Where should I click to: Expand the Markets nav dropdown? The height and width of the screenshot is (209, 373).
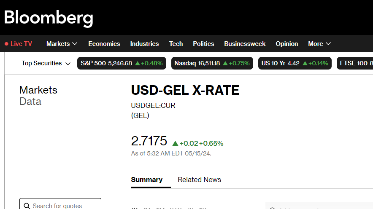coord(62,44)
